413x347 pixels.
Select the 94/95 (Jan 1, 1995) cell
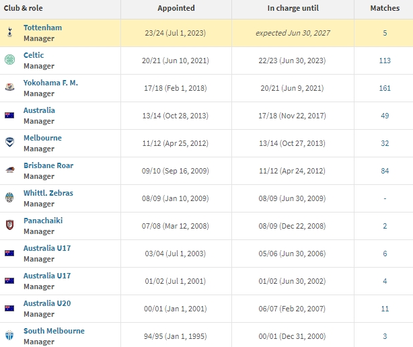175,336
